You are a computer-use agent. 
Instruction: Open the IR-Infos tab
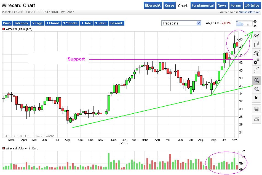point(252,5)
